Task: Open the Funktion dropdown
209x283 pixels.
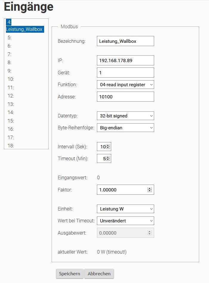Action: [x=125, y=85]
